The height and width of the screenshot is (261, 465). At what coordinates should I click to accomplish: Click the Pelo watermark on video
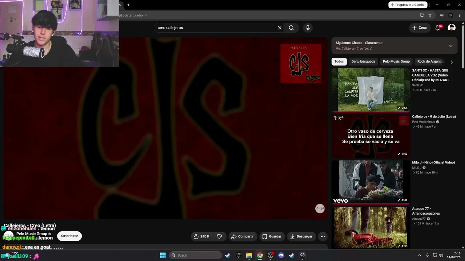tap(320, 208)
